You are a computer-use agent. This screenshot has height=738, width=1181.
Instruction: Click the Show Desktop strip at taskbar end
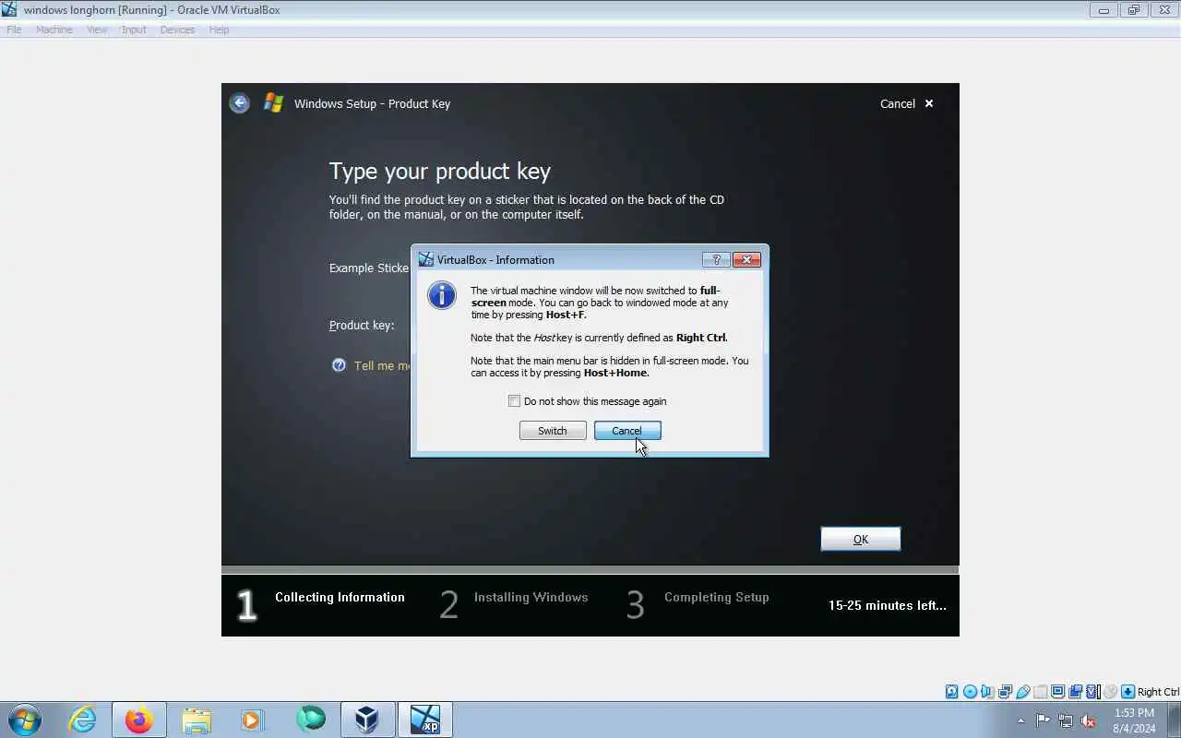click(x=1174, y=720)
